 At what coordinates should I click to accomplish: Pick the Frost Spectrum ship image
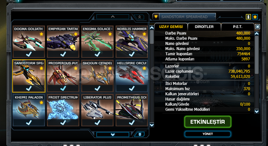[63, 109]
